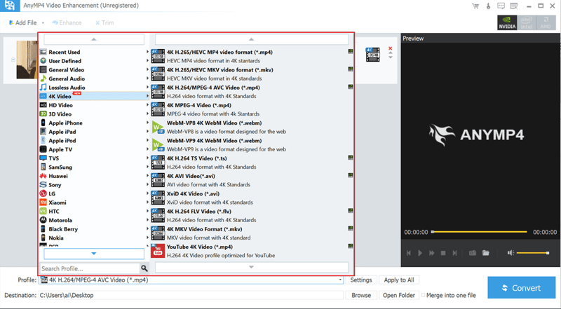The image size is (561, 309).
Task: Select 4K H.265/HEVC MKV video format
Action: point(252,74)
